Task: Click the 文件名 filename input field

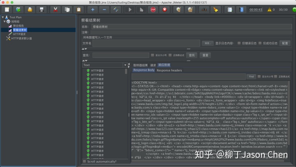Action: [146, 43]
